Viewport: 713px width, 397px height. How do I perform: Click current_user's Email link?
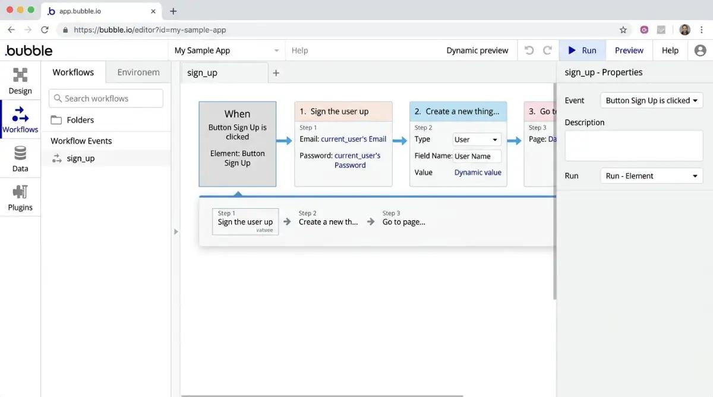tap(354, 139)
